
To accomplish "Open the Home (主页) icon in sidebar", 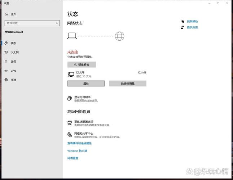I will pyautogui.click(x=6, y=14).
